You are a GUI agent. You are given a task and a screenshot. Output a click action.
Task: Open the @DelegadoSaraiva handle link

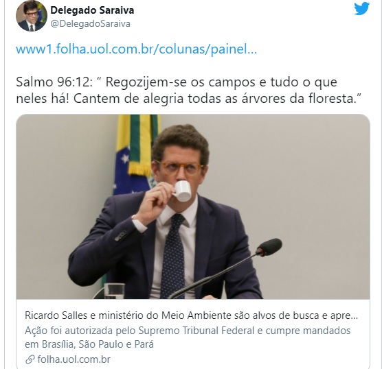[x=90, y=24]
